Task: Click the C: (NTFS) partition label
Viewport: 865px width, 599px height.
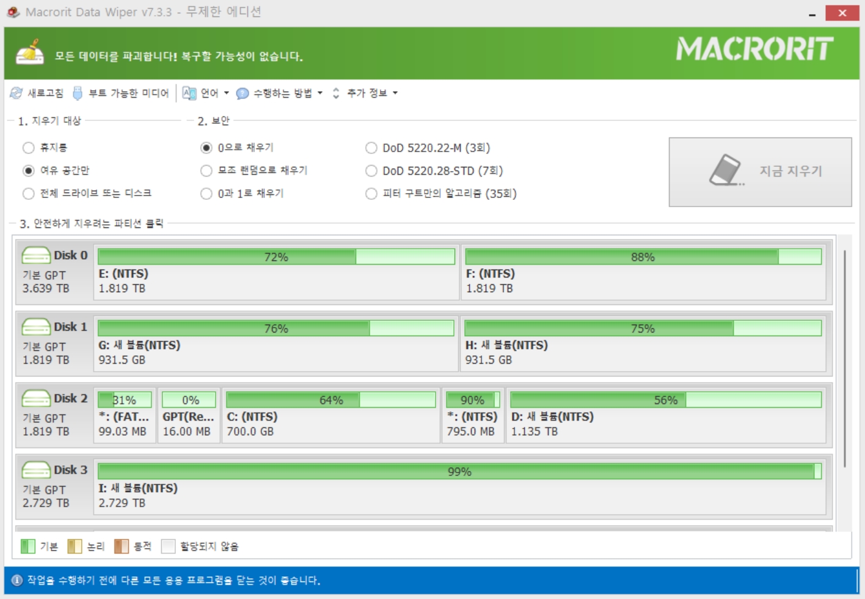Action: click(252, 416)
